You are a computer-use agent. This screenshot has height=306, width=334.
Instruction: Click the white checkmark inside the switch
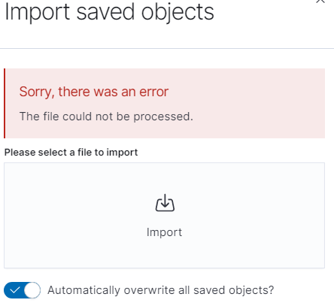point(14,290)
